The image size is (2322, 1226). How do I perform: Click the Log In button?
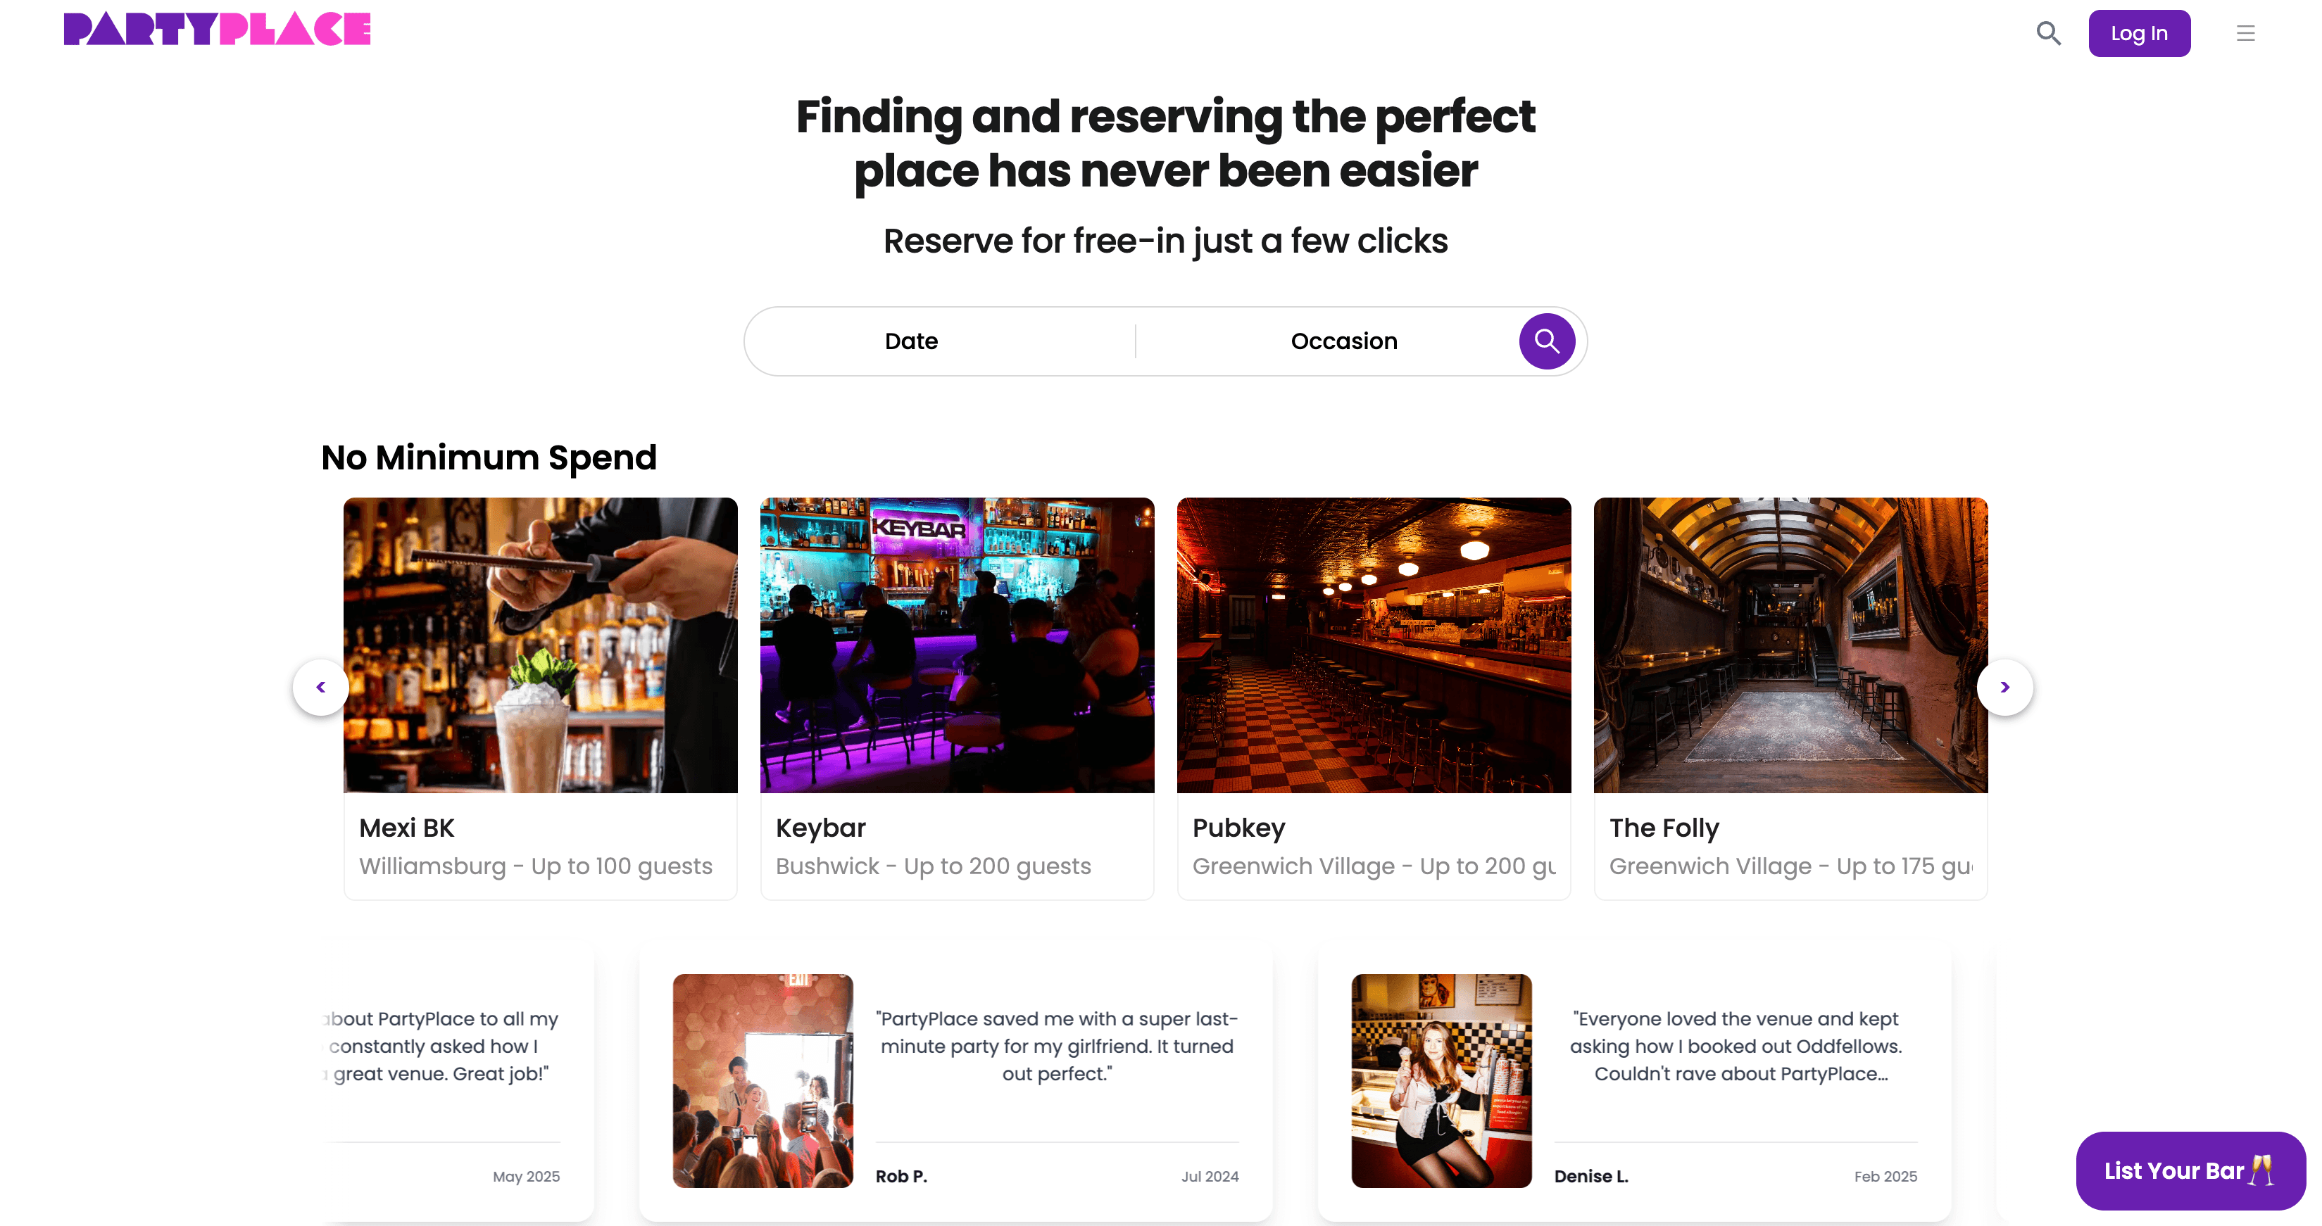(x=2139, y=33)
